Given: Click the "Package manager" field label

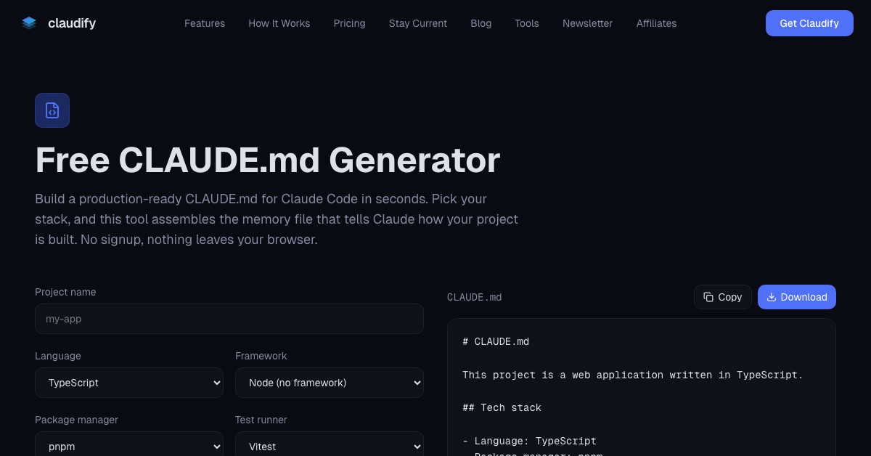Looking at the screenshot, I should [x=76, y=420].
